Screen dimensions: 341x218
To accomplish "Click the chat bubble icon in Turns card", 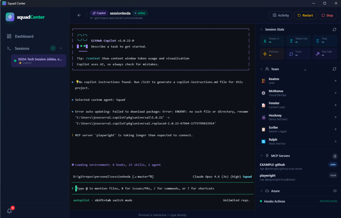I will coord(291,54).
